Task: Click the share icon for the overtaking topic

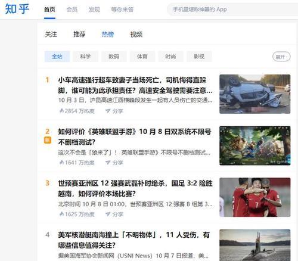Action: click(x=108, y=111)
